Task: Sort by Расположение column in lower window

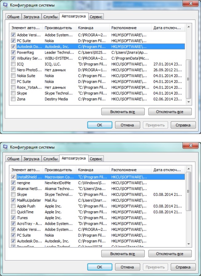Action: pyautogui.click(x=130, y=170)
